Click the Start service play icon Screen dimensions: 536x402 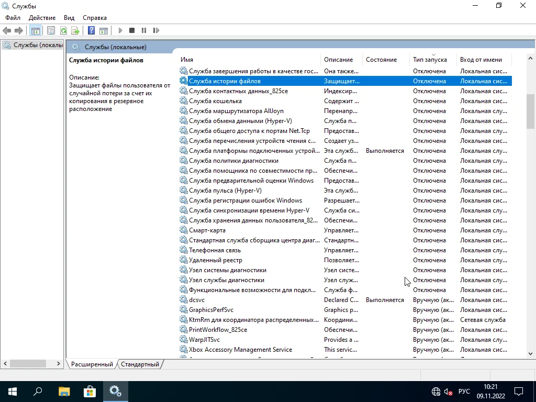point(120,31)
